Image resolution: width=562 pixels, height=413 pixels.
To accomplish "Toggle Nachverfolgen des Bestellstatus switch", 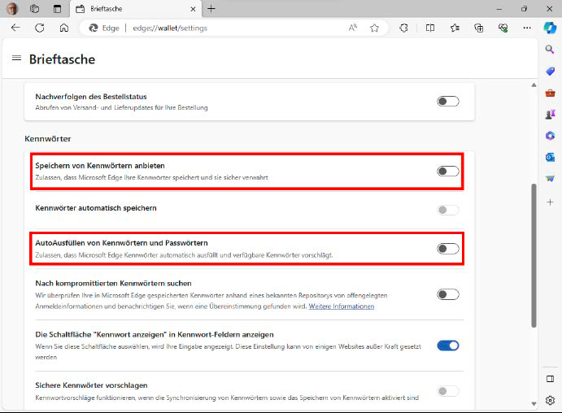I will (447, 102).
